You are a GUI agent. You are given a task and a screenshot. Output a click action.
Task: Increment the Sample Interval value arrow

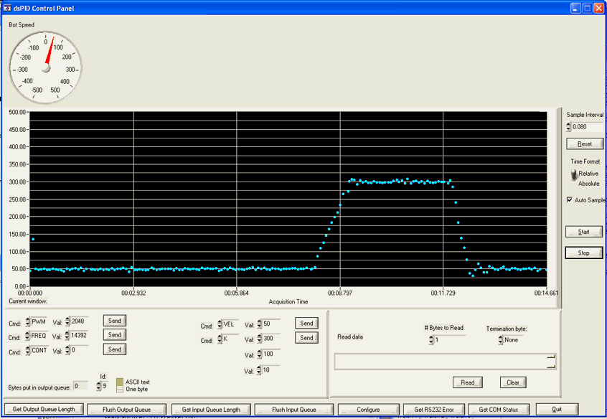pos(568,124)
